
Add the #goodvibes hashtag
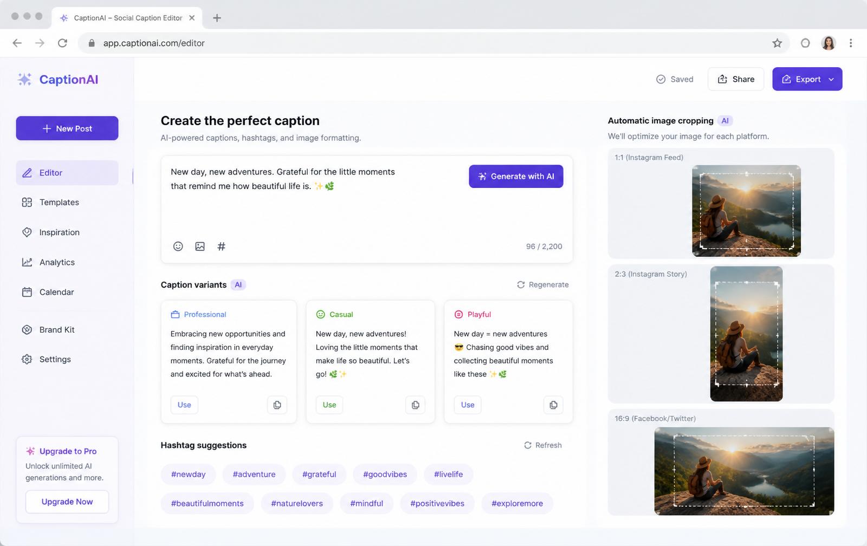pos(385,474)
